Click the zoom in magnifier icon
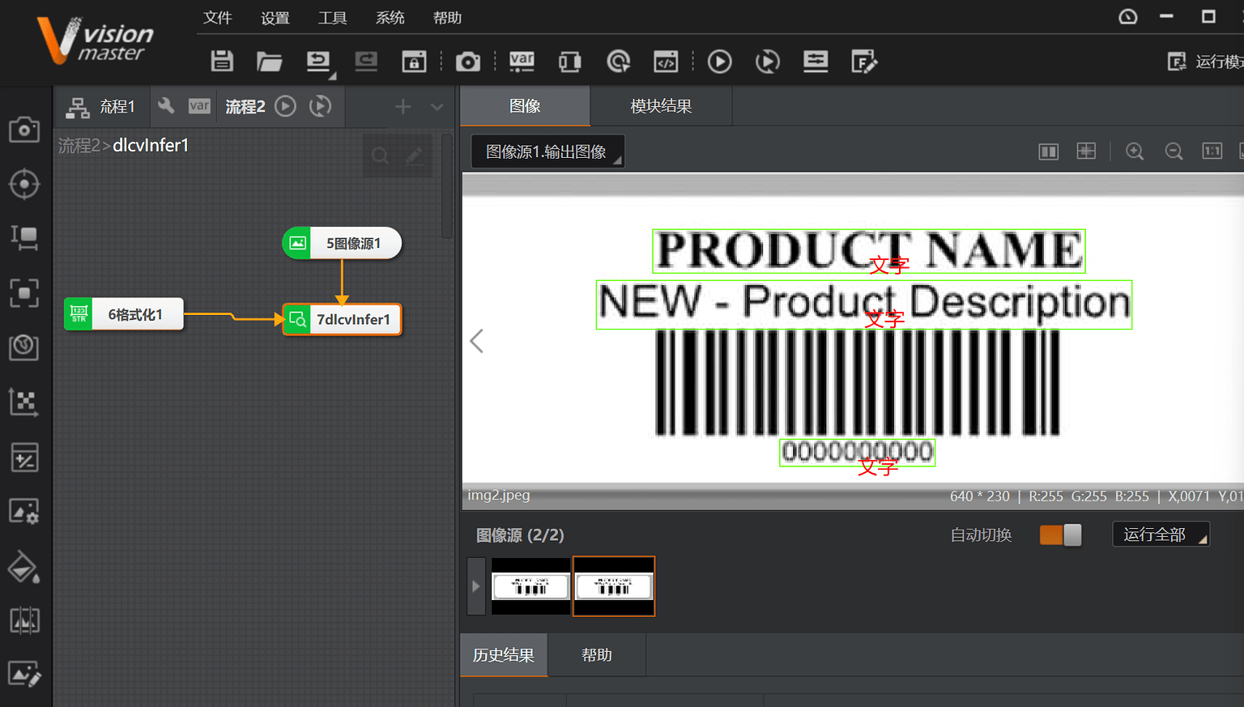 [x=1135, y=151]
